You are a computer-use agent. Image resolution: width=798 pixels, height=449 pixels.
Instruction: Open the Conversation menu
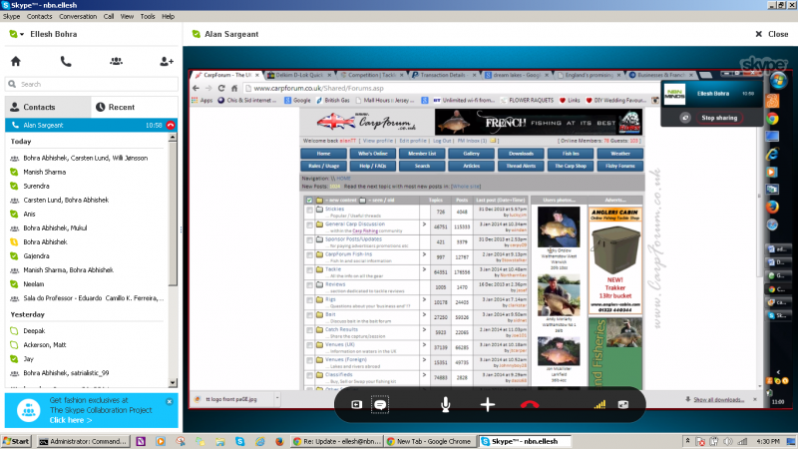click(x=78, y=16)
